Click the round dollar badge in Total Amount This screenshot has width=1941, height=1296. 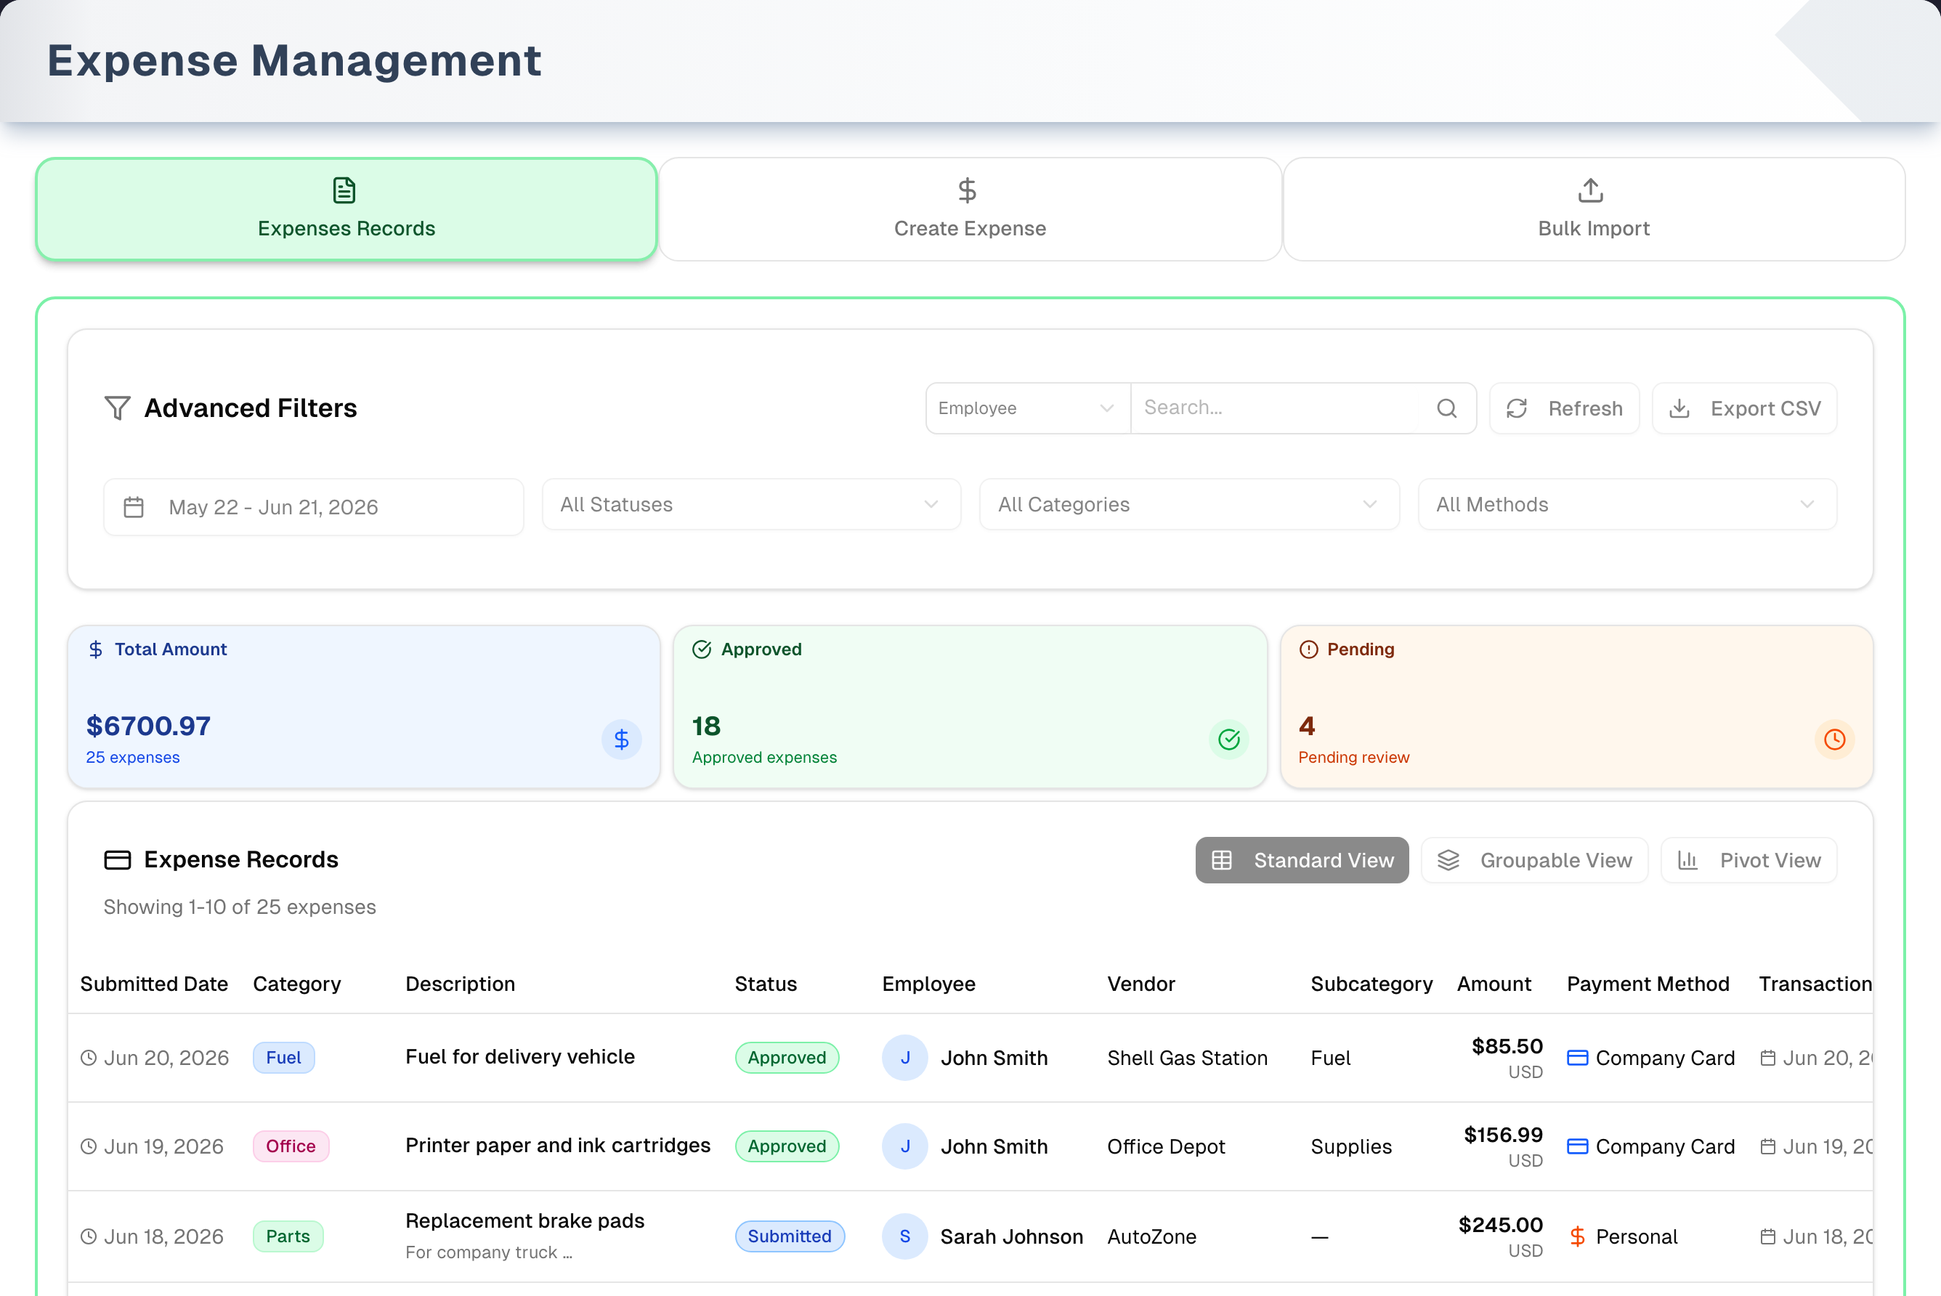coord(621,739)
